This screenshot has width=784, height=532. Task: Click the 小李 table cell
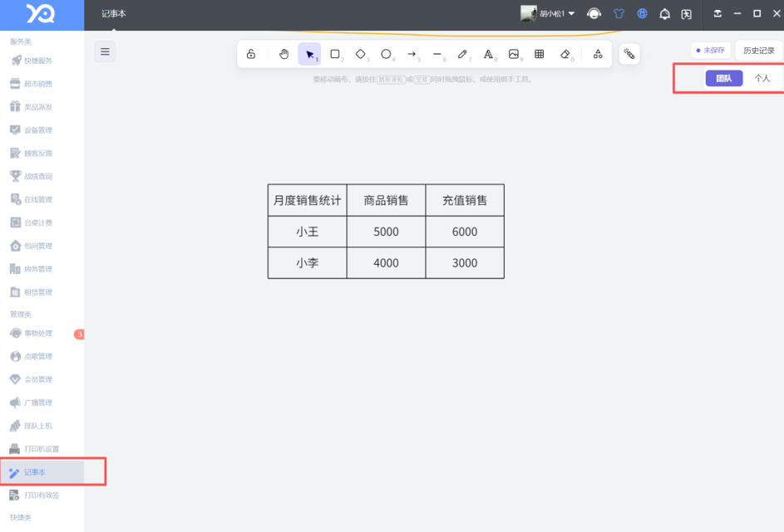(x=307, y=263)
